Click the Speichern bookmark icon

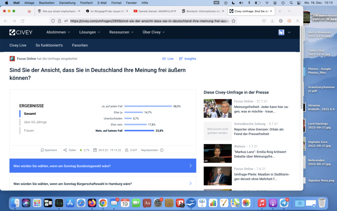tap(42, 150)
